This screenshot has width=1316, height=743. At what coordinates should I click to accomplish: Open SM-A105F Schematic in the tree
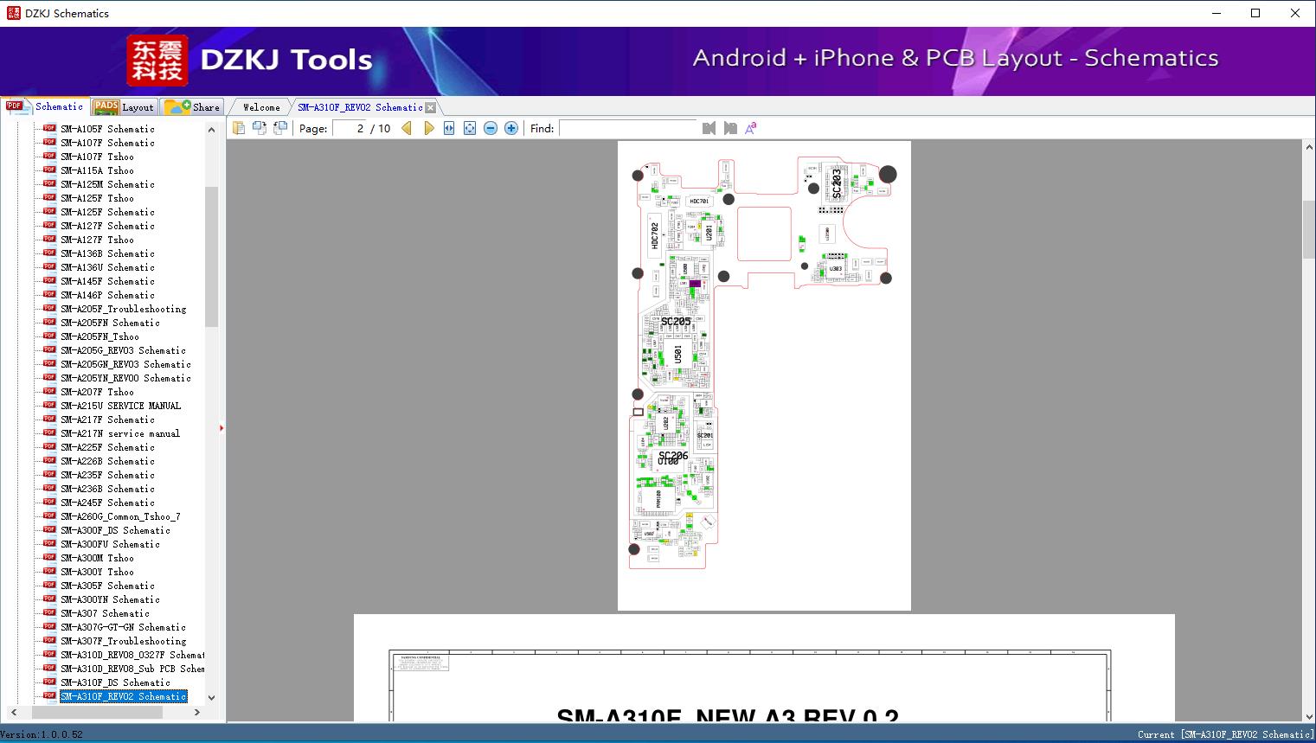pos(107,129)
